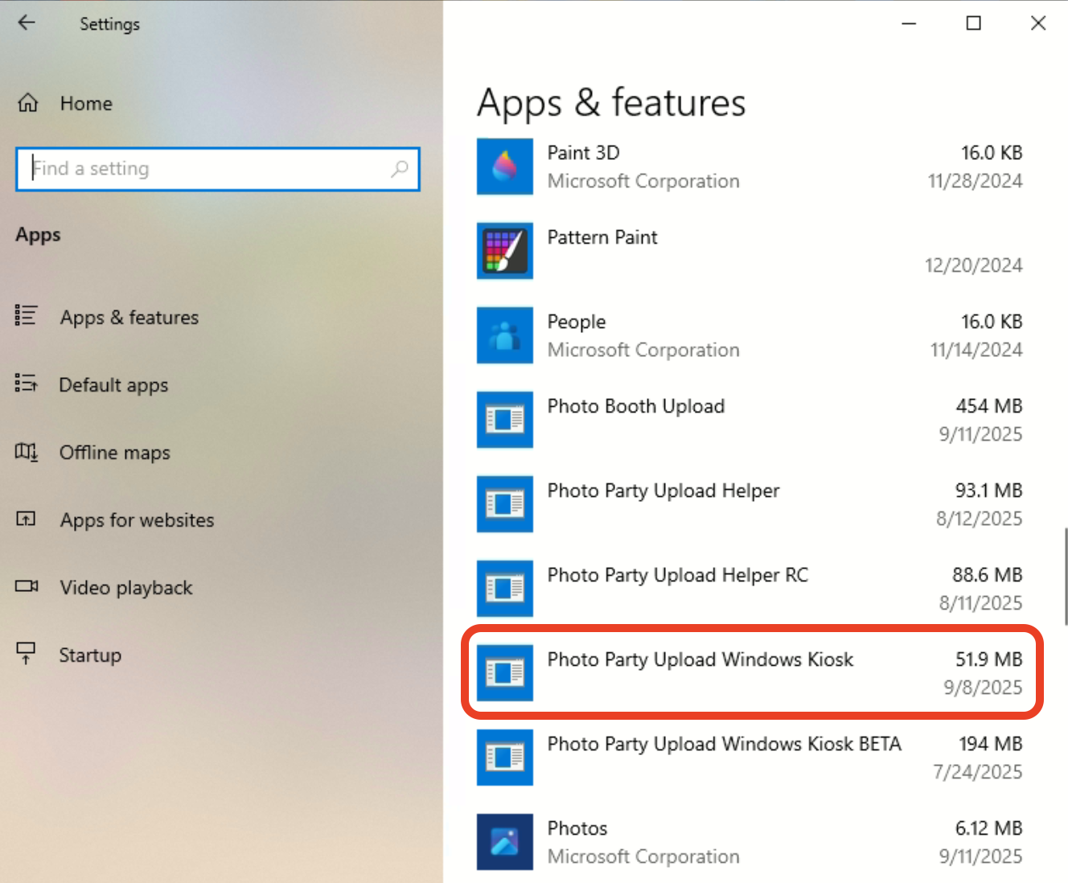Screen dimensions: 1068x883
Task: Open Apps & features in sidebar
Action: (129, 318)
